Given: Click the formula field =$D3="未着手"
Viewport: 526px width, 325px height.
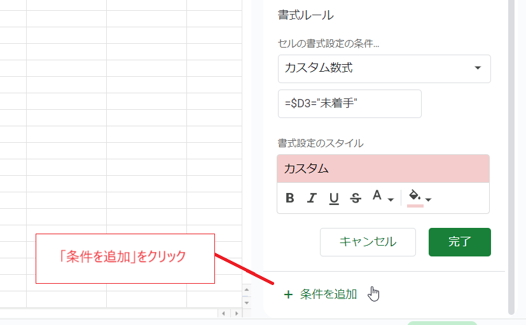Looking at the screenshot, I should 350,103.
